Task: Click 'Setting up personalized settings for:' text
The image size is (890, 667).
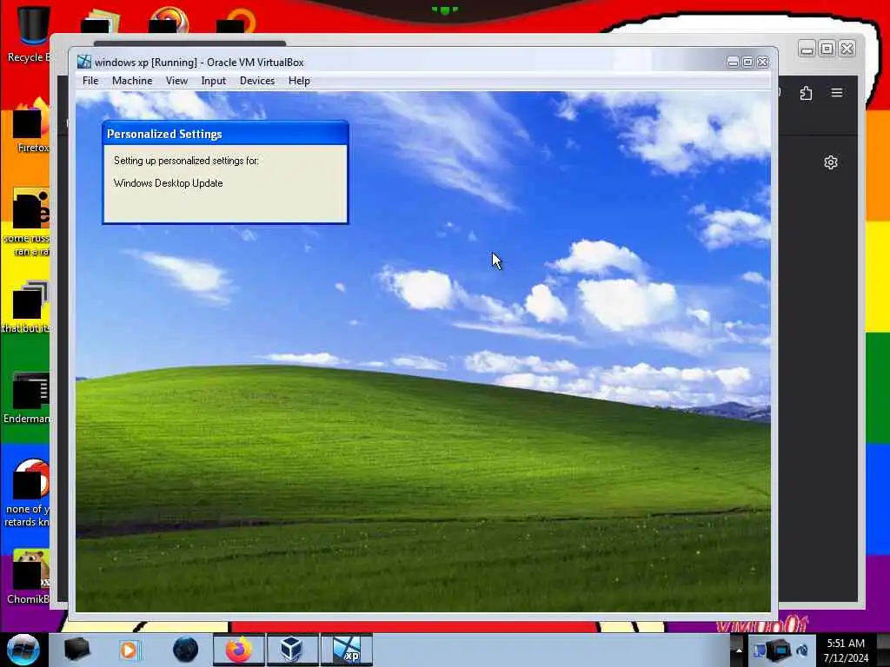Action: (186, 161)
